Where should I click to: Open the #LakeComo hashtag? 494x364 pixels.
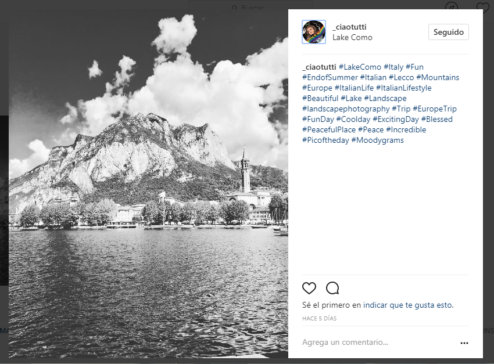tap(360, 67)
